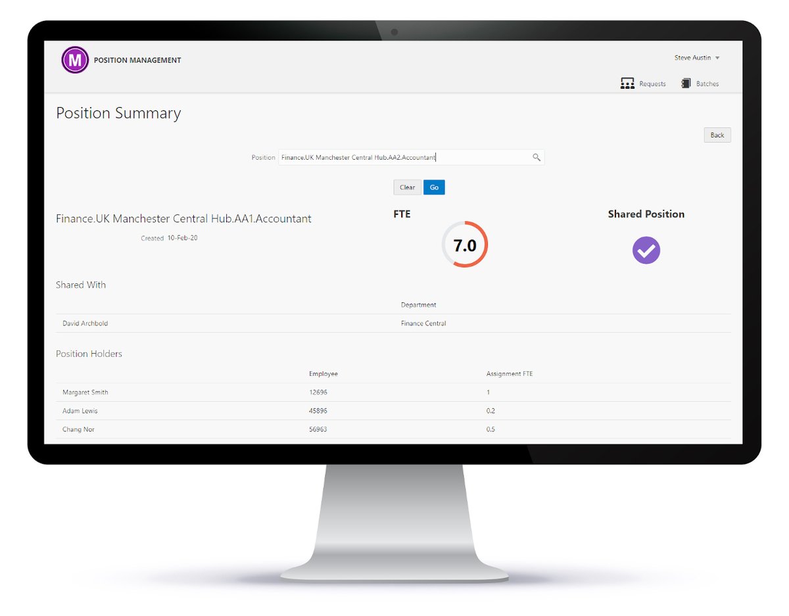Click the Position Holders section heading
Image resolution: width=789 pixels, height=616 pixels.
(89, 354)
